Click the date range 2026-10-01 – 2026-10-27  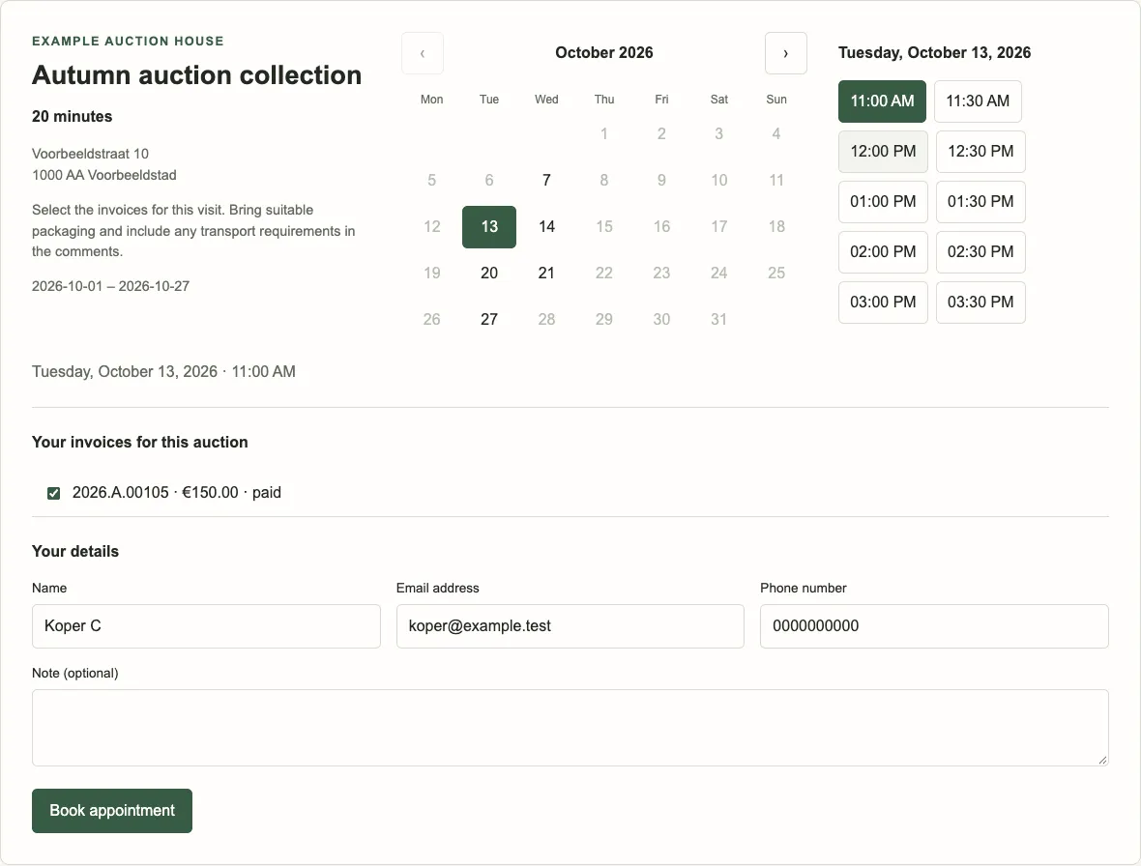coord(110,286)
